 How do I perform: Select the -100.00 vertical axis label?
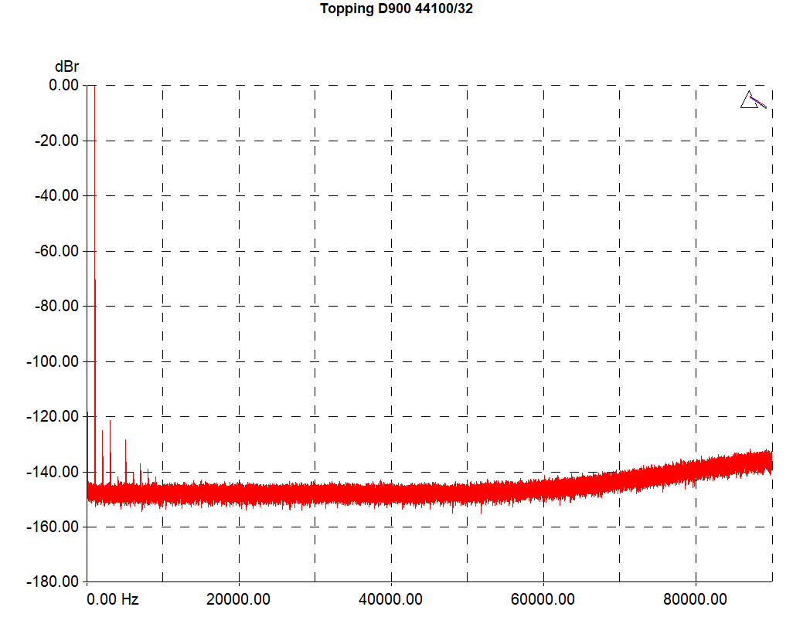pos(53,361)
